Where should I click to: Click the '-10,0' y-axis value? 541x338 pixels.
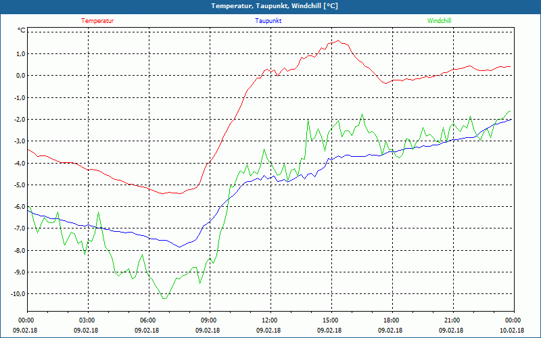pos(18,294)
